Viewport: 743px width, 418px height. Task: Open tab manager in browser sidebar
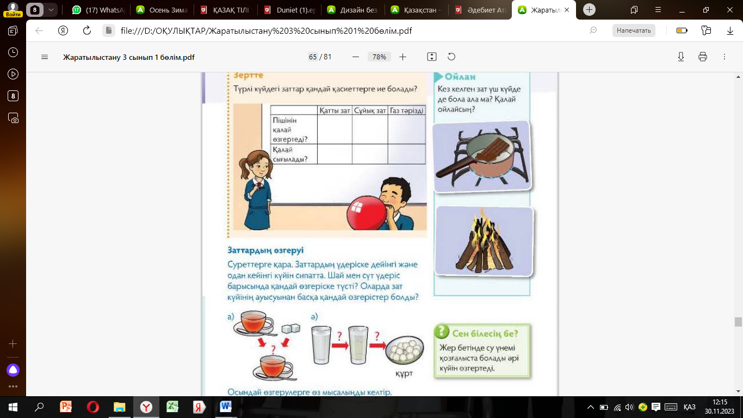[x=13, y=31]
